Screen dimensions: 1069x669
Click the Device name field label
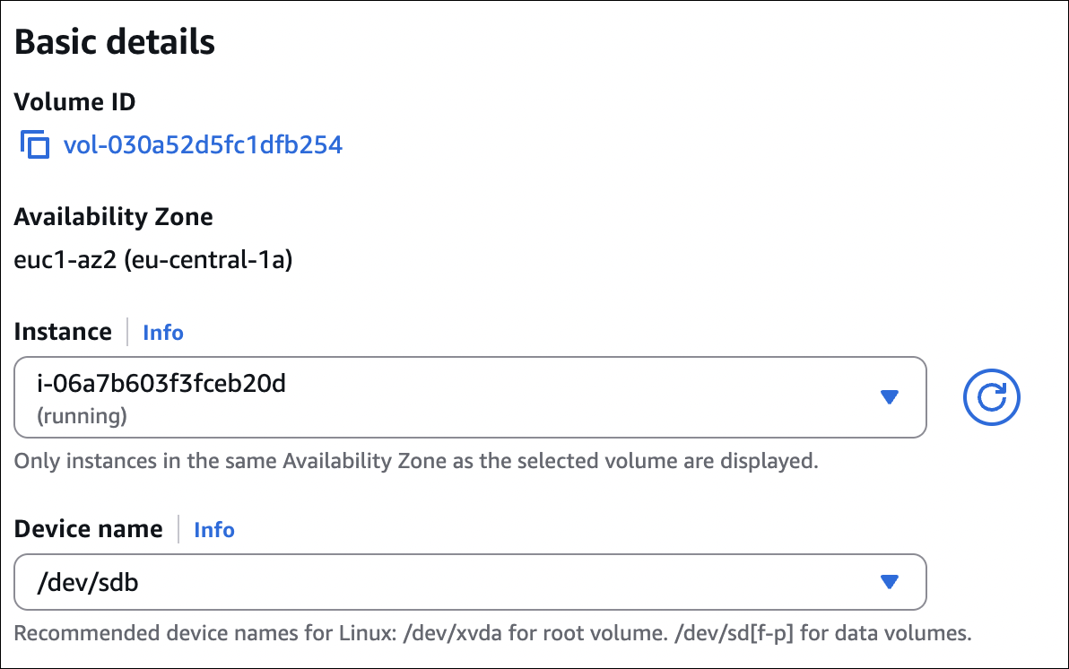(x=89, y=529)
